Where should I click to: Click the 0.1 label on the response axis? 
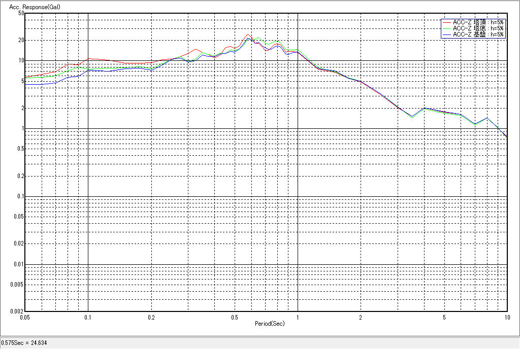coord(20,197)
